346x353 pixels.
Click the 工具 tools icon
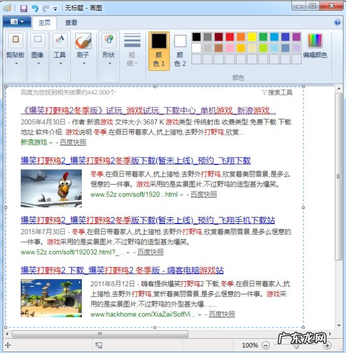[60, 40]
